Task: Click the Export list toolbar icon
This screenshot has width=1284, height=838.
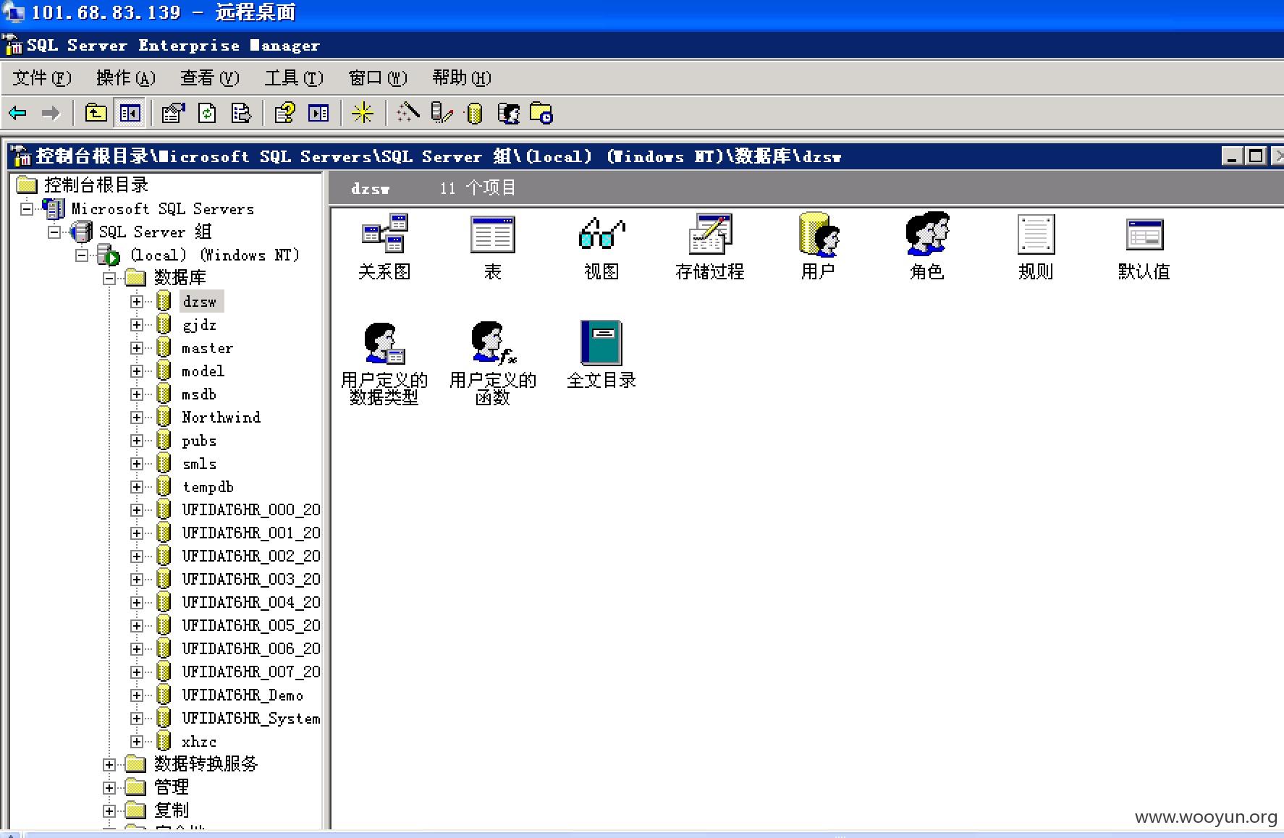Action: [241, 113]
